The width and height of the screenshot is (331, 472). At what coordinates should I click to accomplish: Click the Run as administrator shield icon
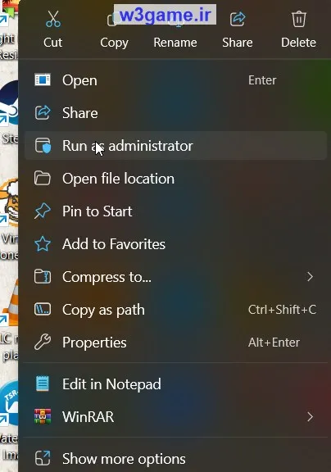(x=43, y=146)
